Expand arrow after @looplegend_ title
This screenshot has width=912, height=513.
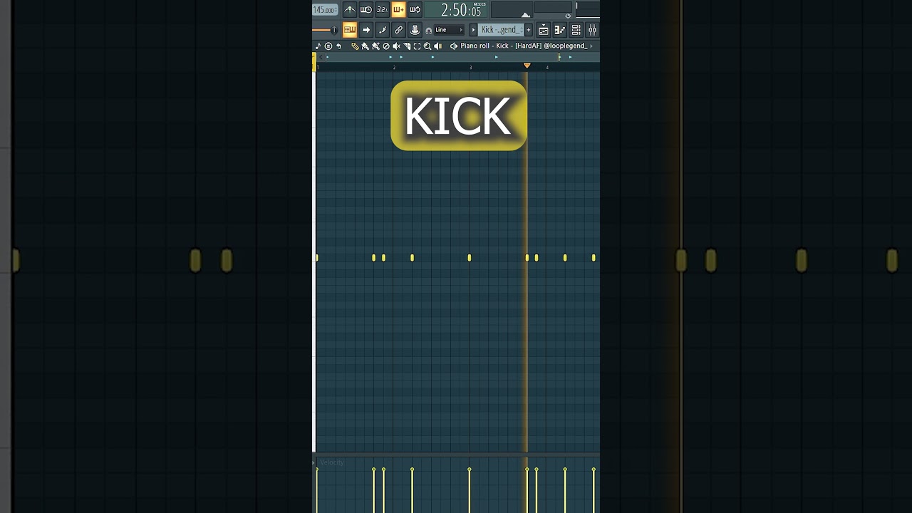(591, 46)
